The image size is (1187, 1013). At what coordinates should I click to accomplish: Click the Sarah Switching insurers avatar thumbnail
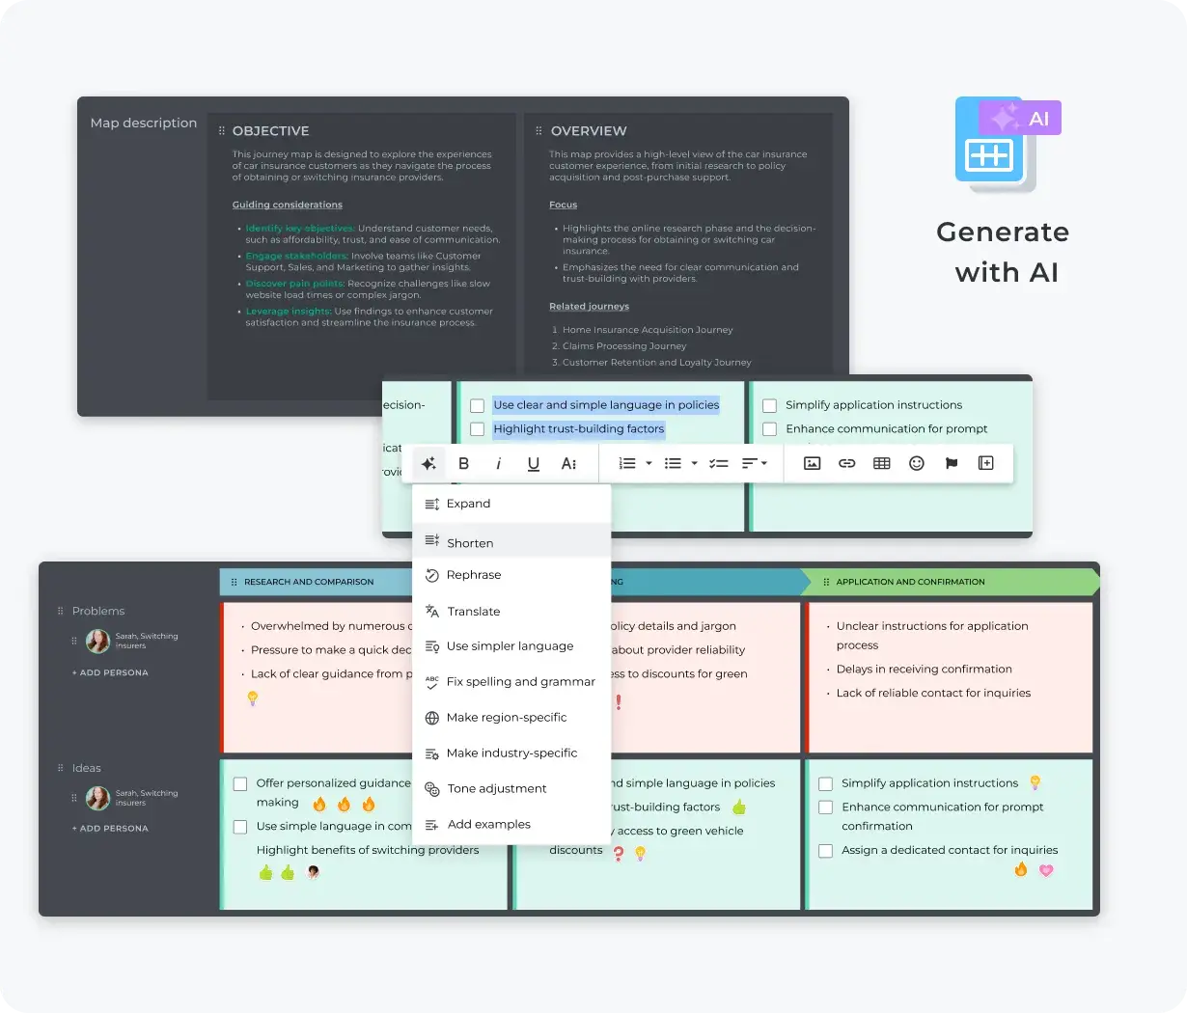tap(97, 642)
